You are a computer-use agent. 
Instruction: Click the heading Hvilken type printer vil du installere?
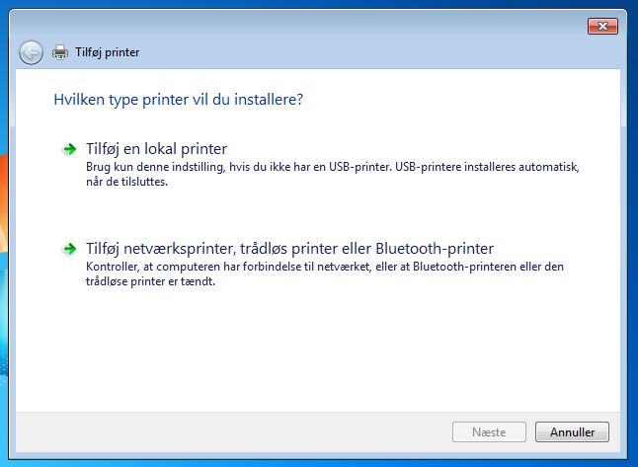pyautogui.click(x=178, y=100)
